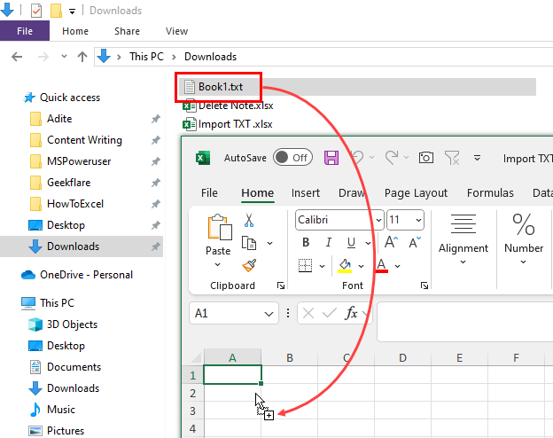Click the Select All corner triangle

tap(196, 358)
